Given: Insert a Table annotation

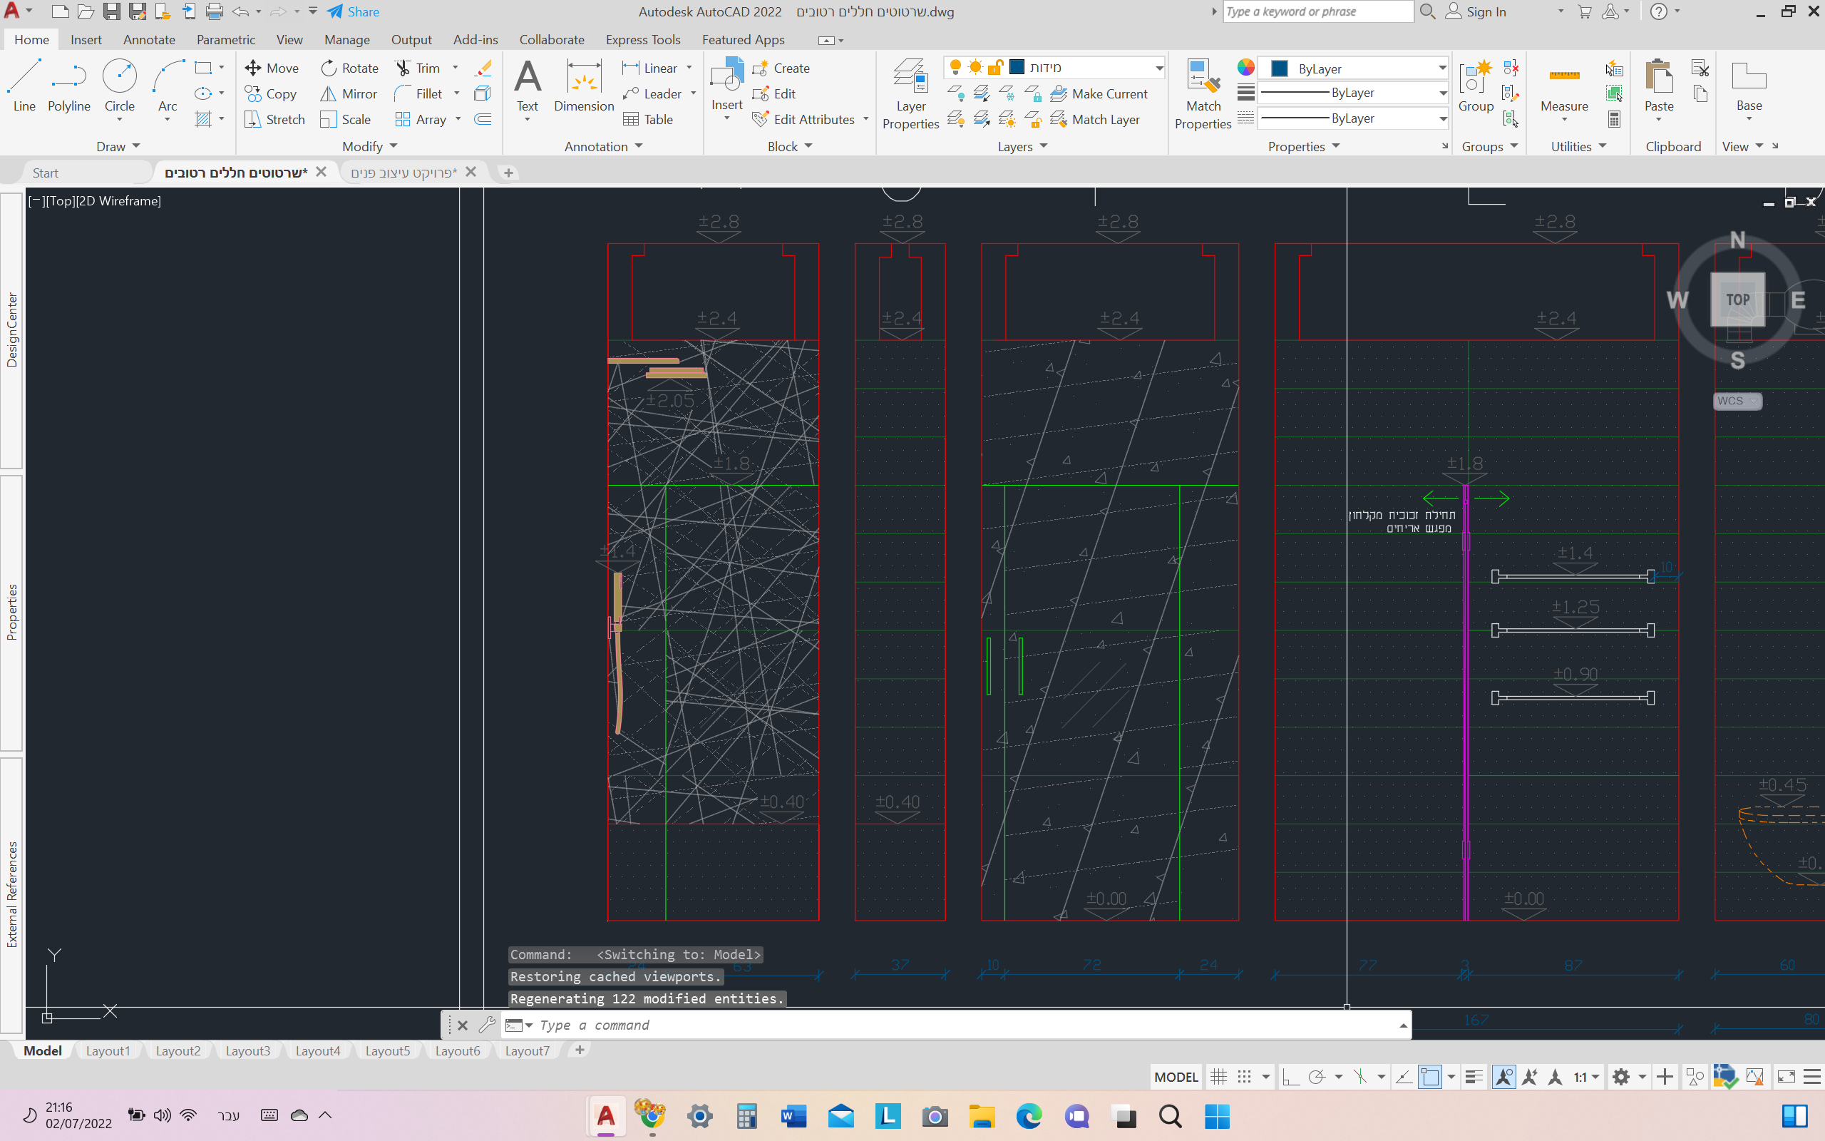Looking at the screenshot, I should pos(648,119).
